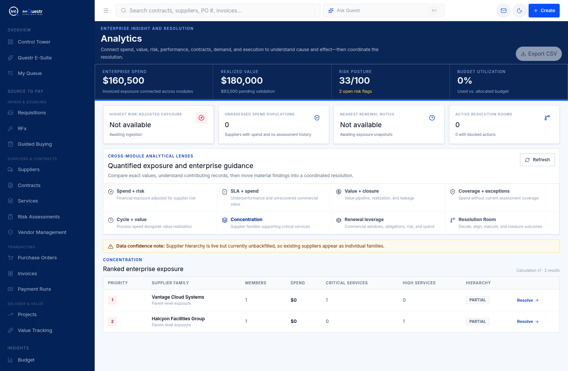This screenshot has width=568, height=371.
Task: Click priority 1 badge
Action: tap(112, 300)
